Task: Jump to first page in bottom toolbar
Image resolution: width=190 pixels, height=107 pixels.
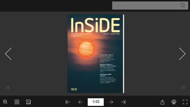Action: 68,102
